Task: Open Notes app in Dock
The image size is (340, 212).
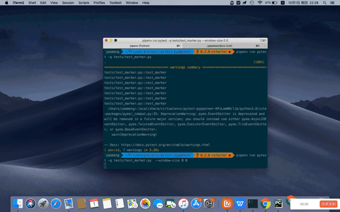Action: (x=107, y=203)
